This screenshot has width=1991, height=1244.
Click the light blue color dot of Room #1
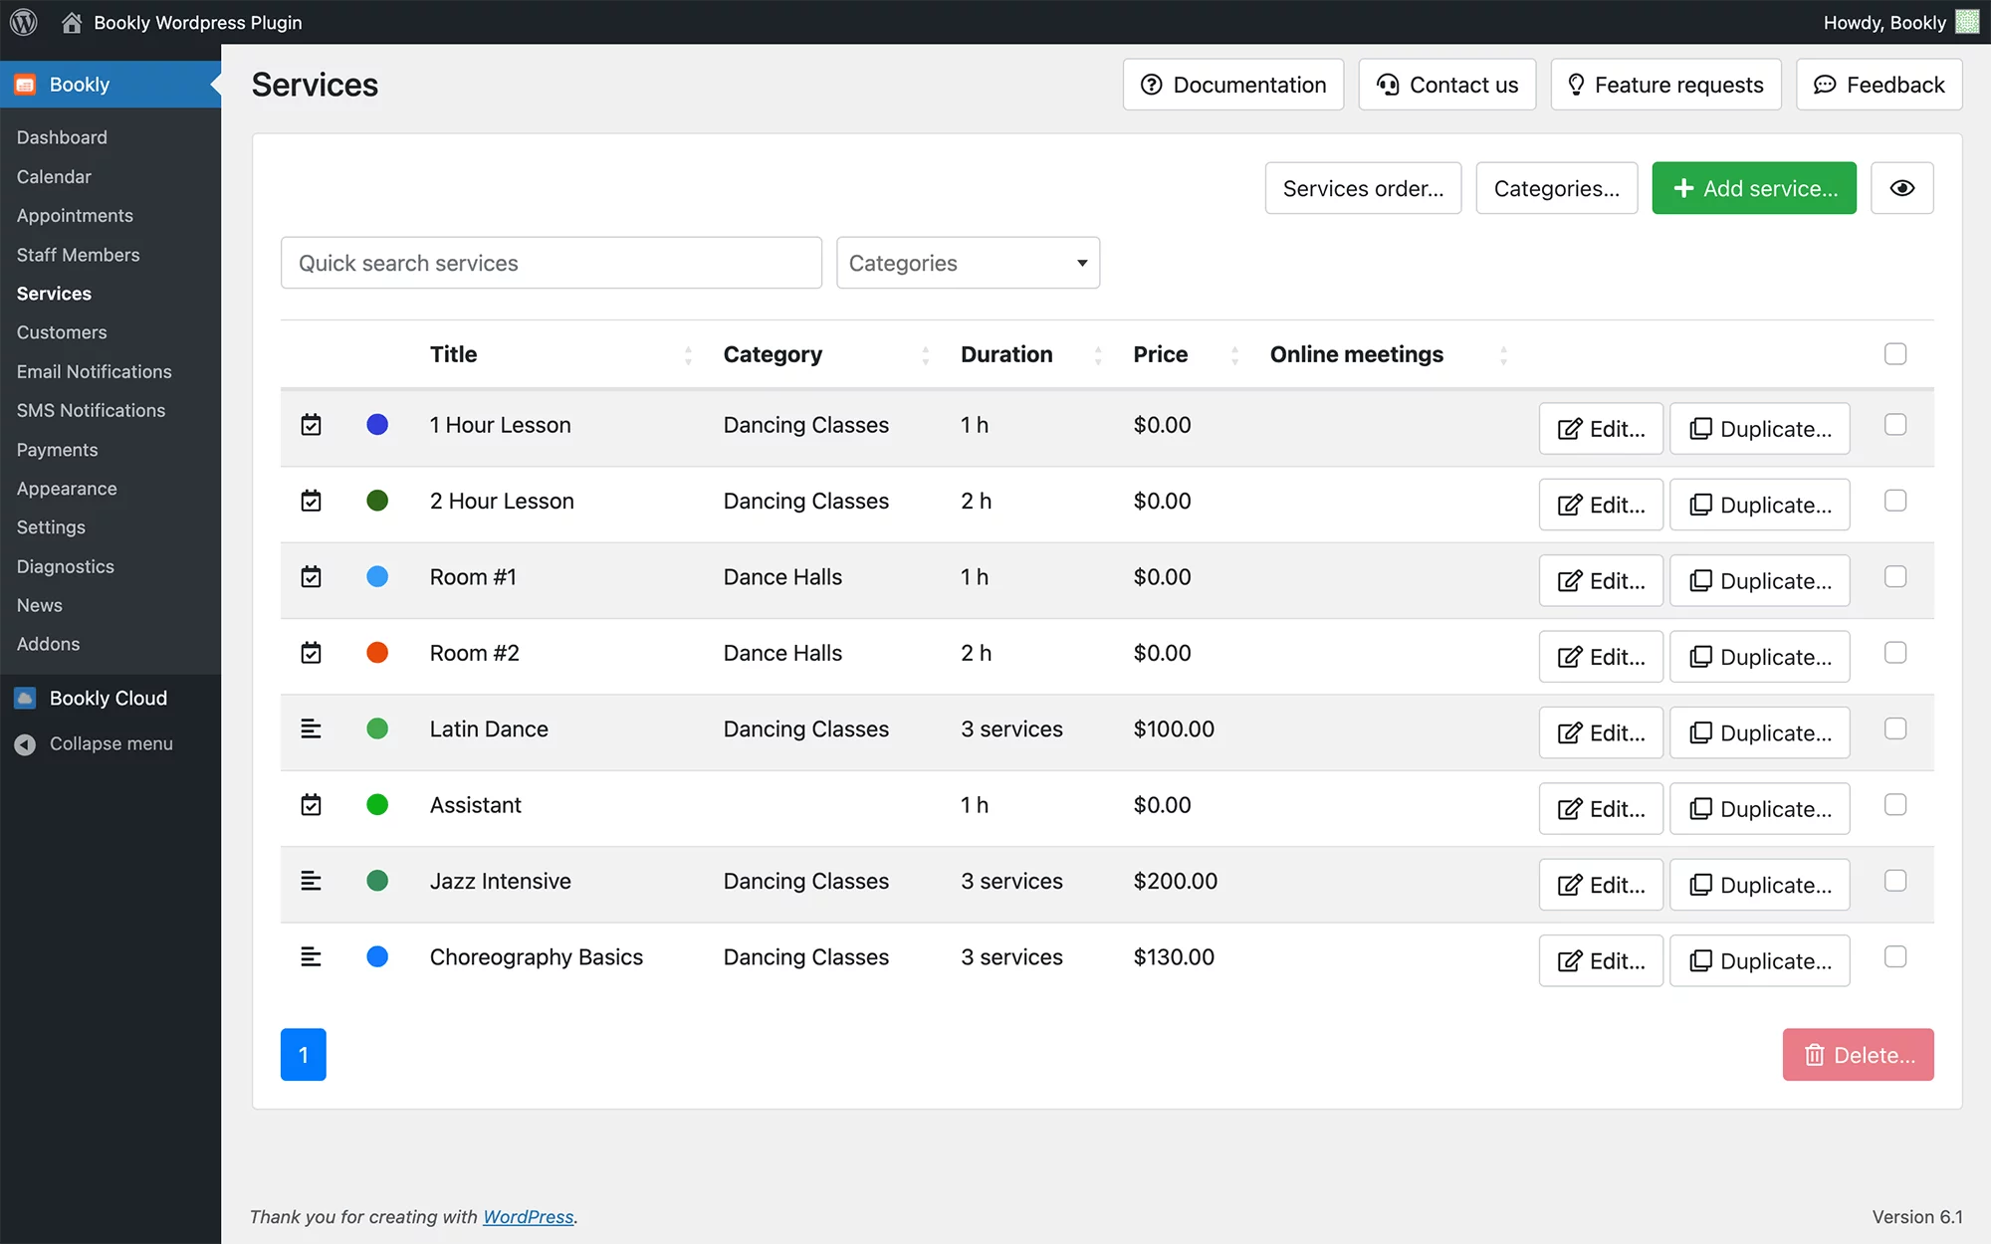coord(377,577)
